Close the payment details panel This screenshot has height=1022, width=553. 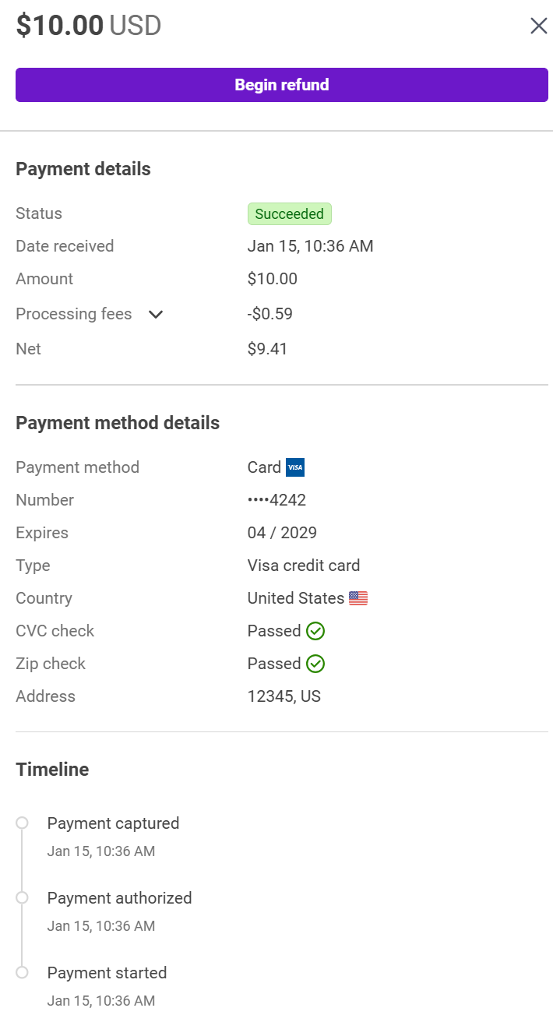(x=538, y=26)
